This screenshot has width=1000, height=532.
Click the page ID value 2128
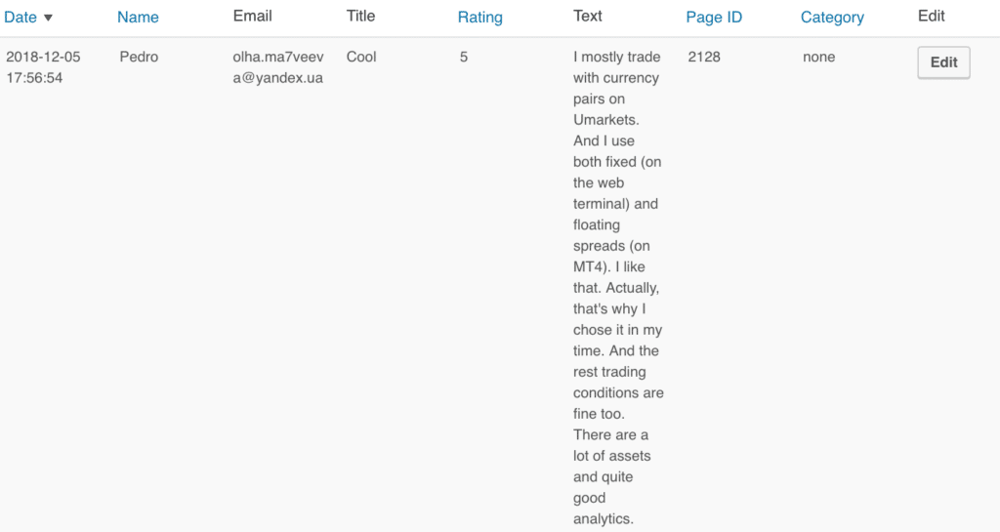click(704, 57)
